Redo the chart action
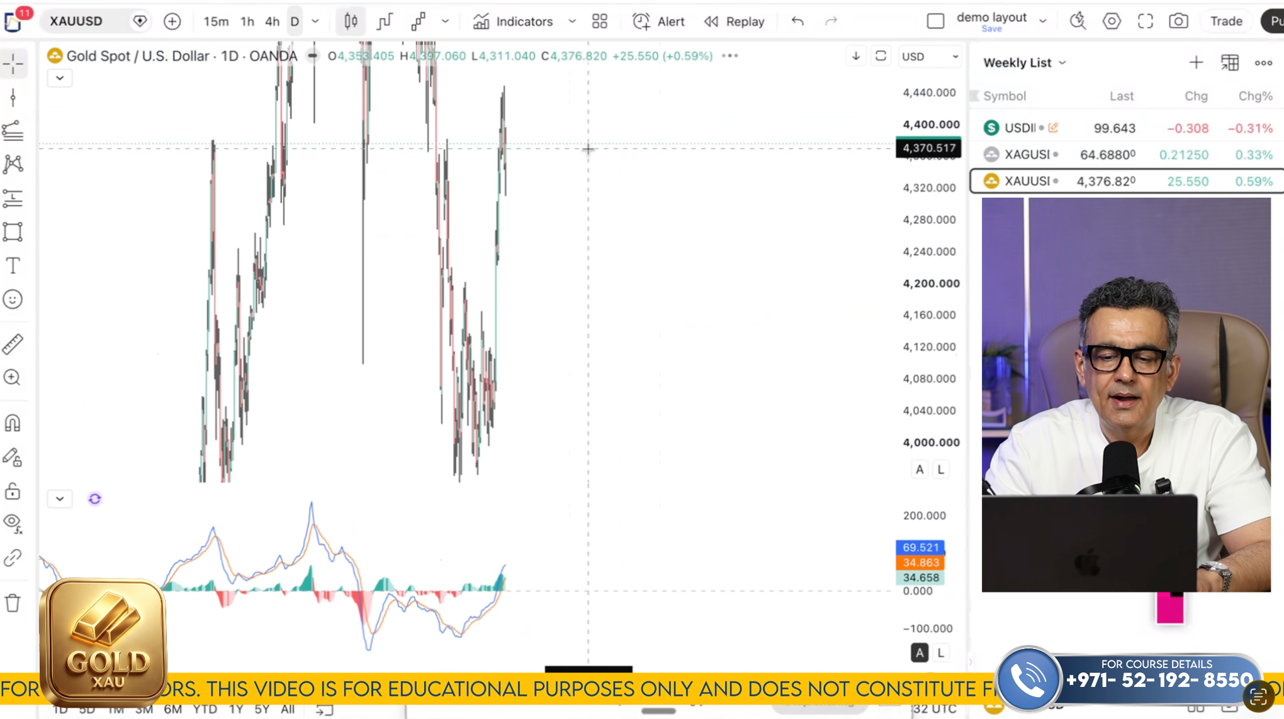Image resolution: width=1284 pixels, height=719 pixels. click(831, 21)
